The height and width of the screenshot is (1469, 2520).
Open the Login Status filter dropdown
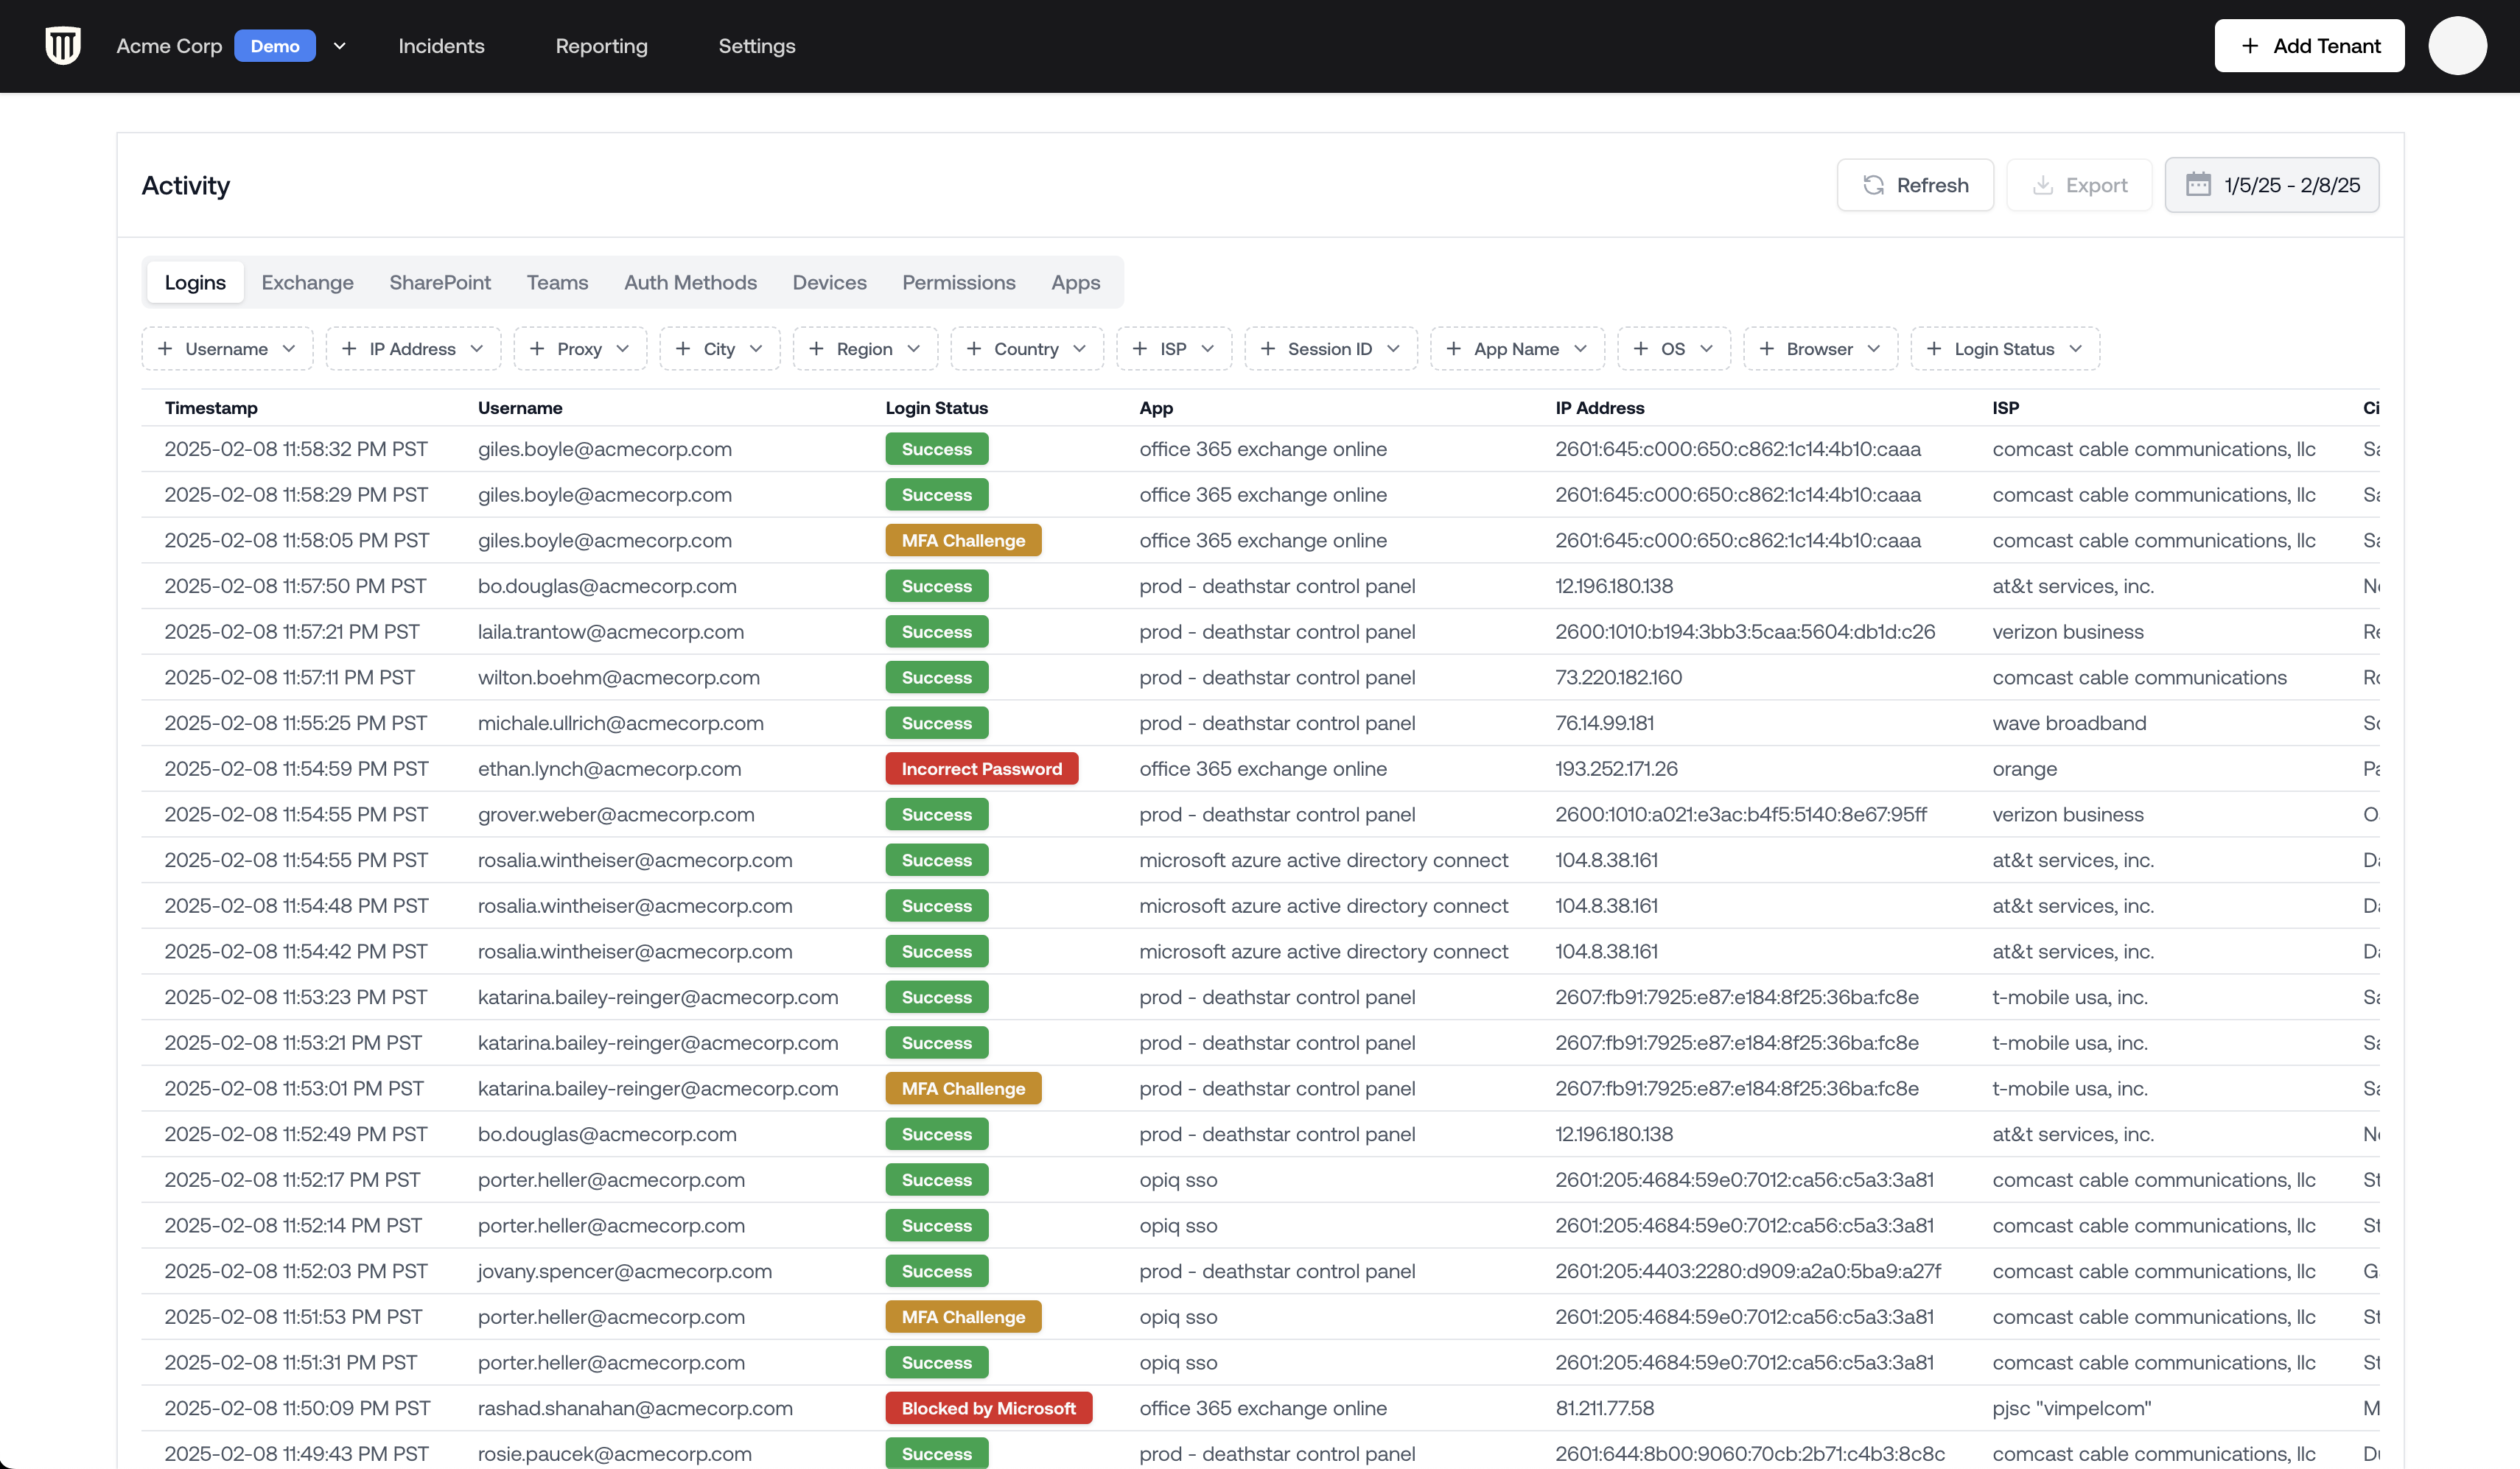click(x=2004, y=349)
